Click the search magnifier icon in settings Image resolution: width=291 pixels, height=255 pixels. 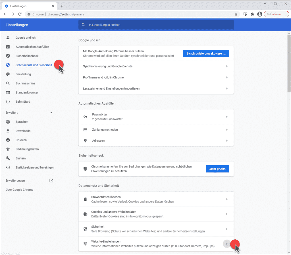tap(84, 25)
